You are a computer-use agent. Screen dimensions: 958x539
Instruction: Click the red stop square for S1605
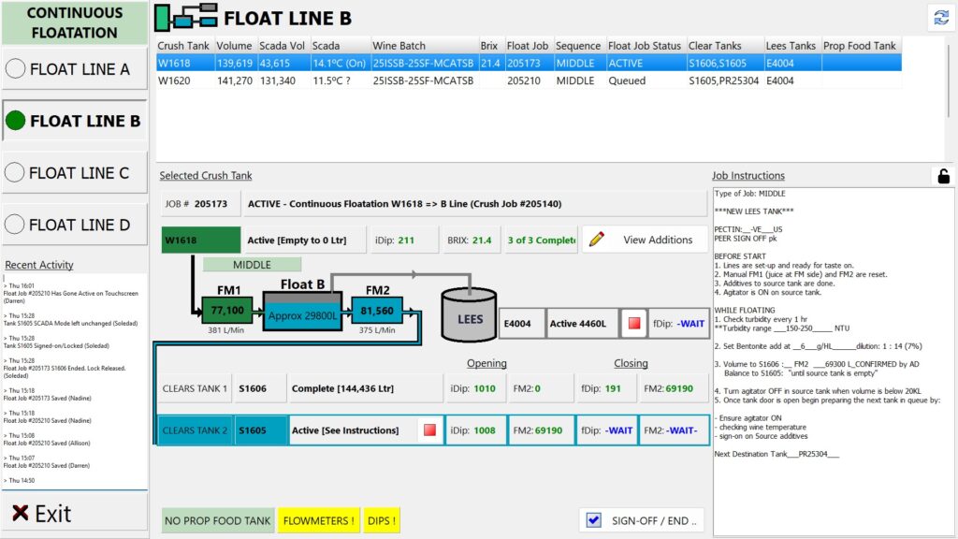[x=429, y=430]
